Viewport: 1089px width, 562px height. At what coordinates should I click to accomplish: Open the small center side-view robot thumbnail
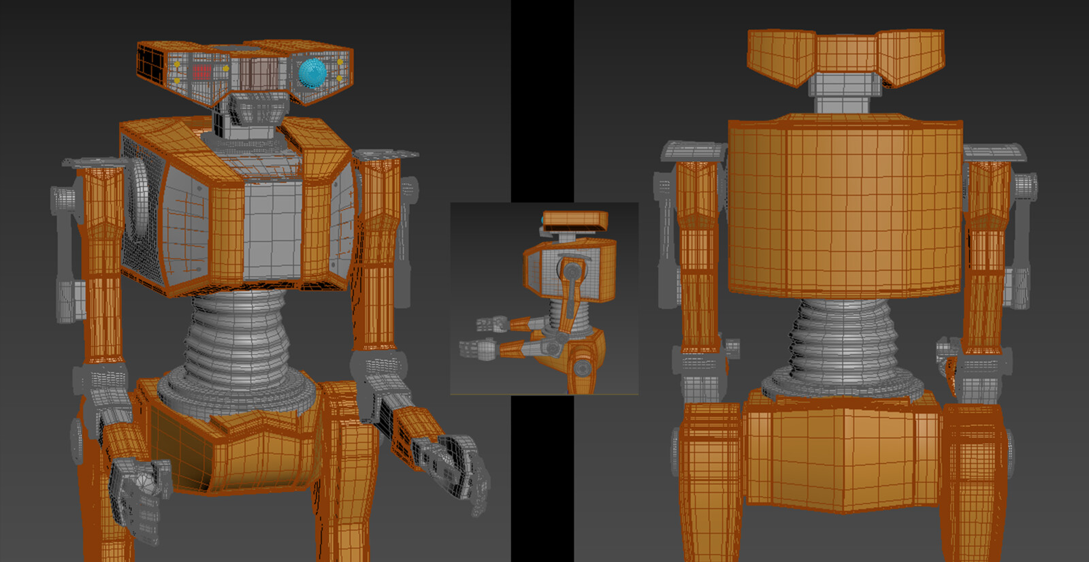point(544,298)
